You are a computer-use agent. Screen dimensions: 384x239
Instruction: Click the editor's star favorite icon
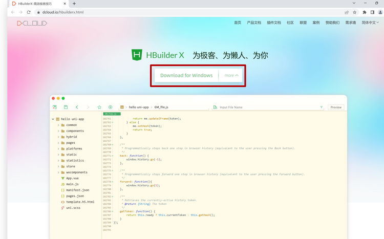[99, 107]
